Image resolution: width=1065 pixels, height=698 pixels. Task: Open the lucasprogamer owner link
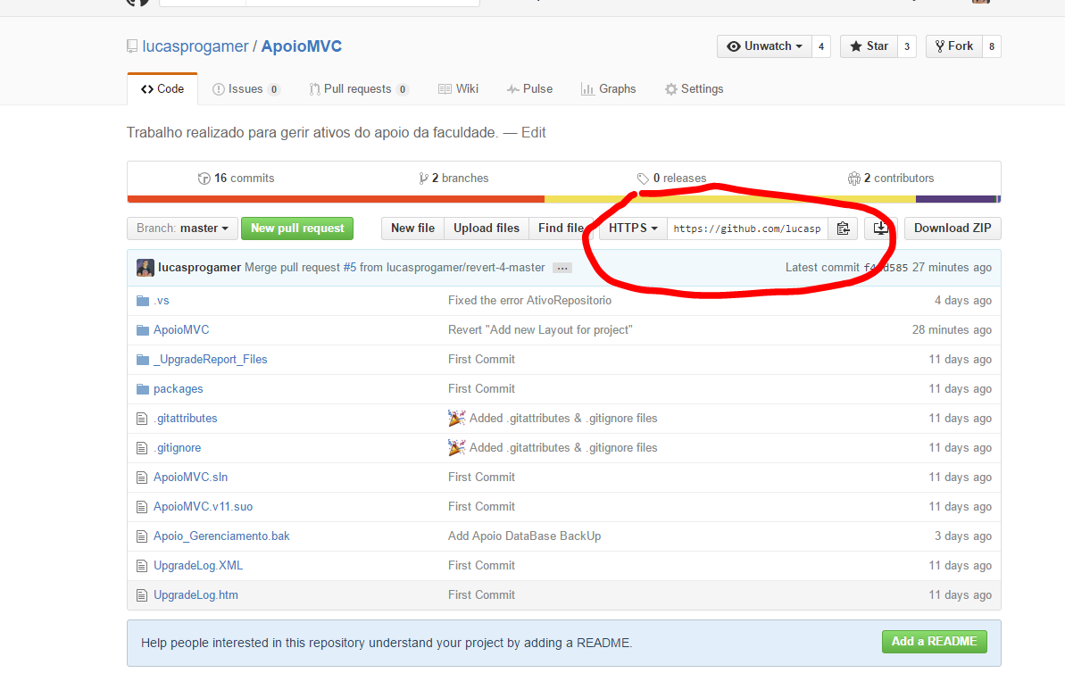(x=196, y=46)
